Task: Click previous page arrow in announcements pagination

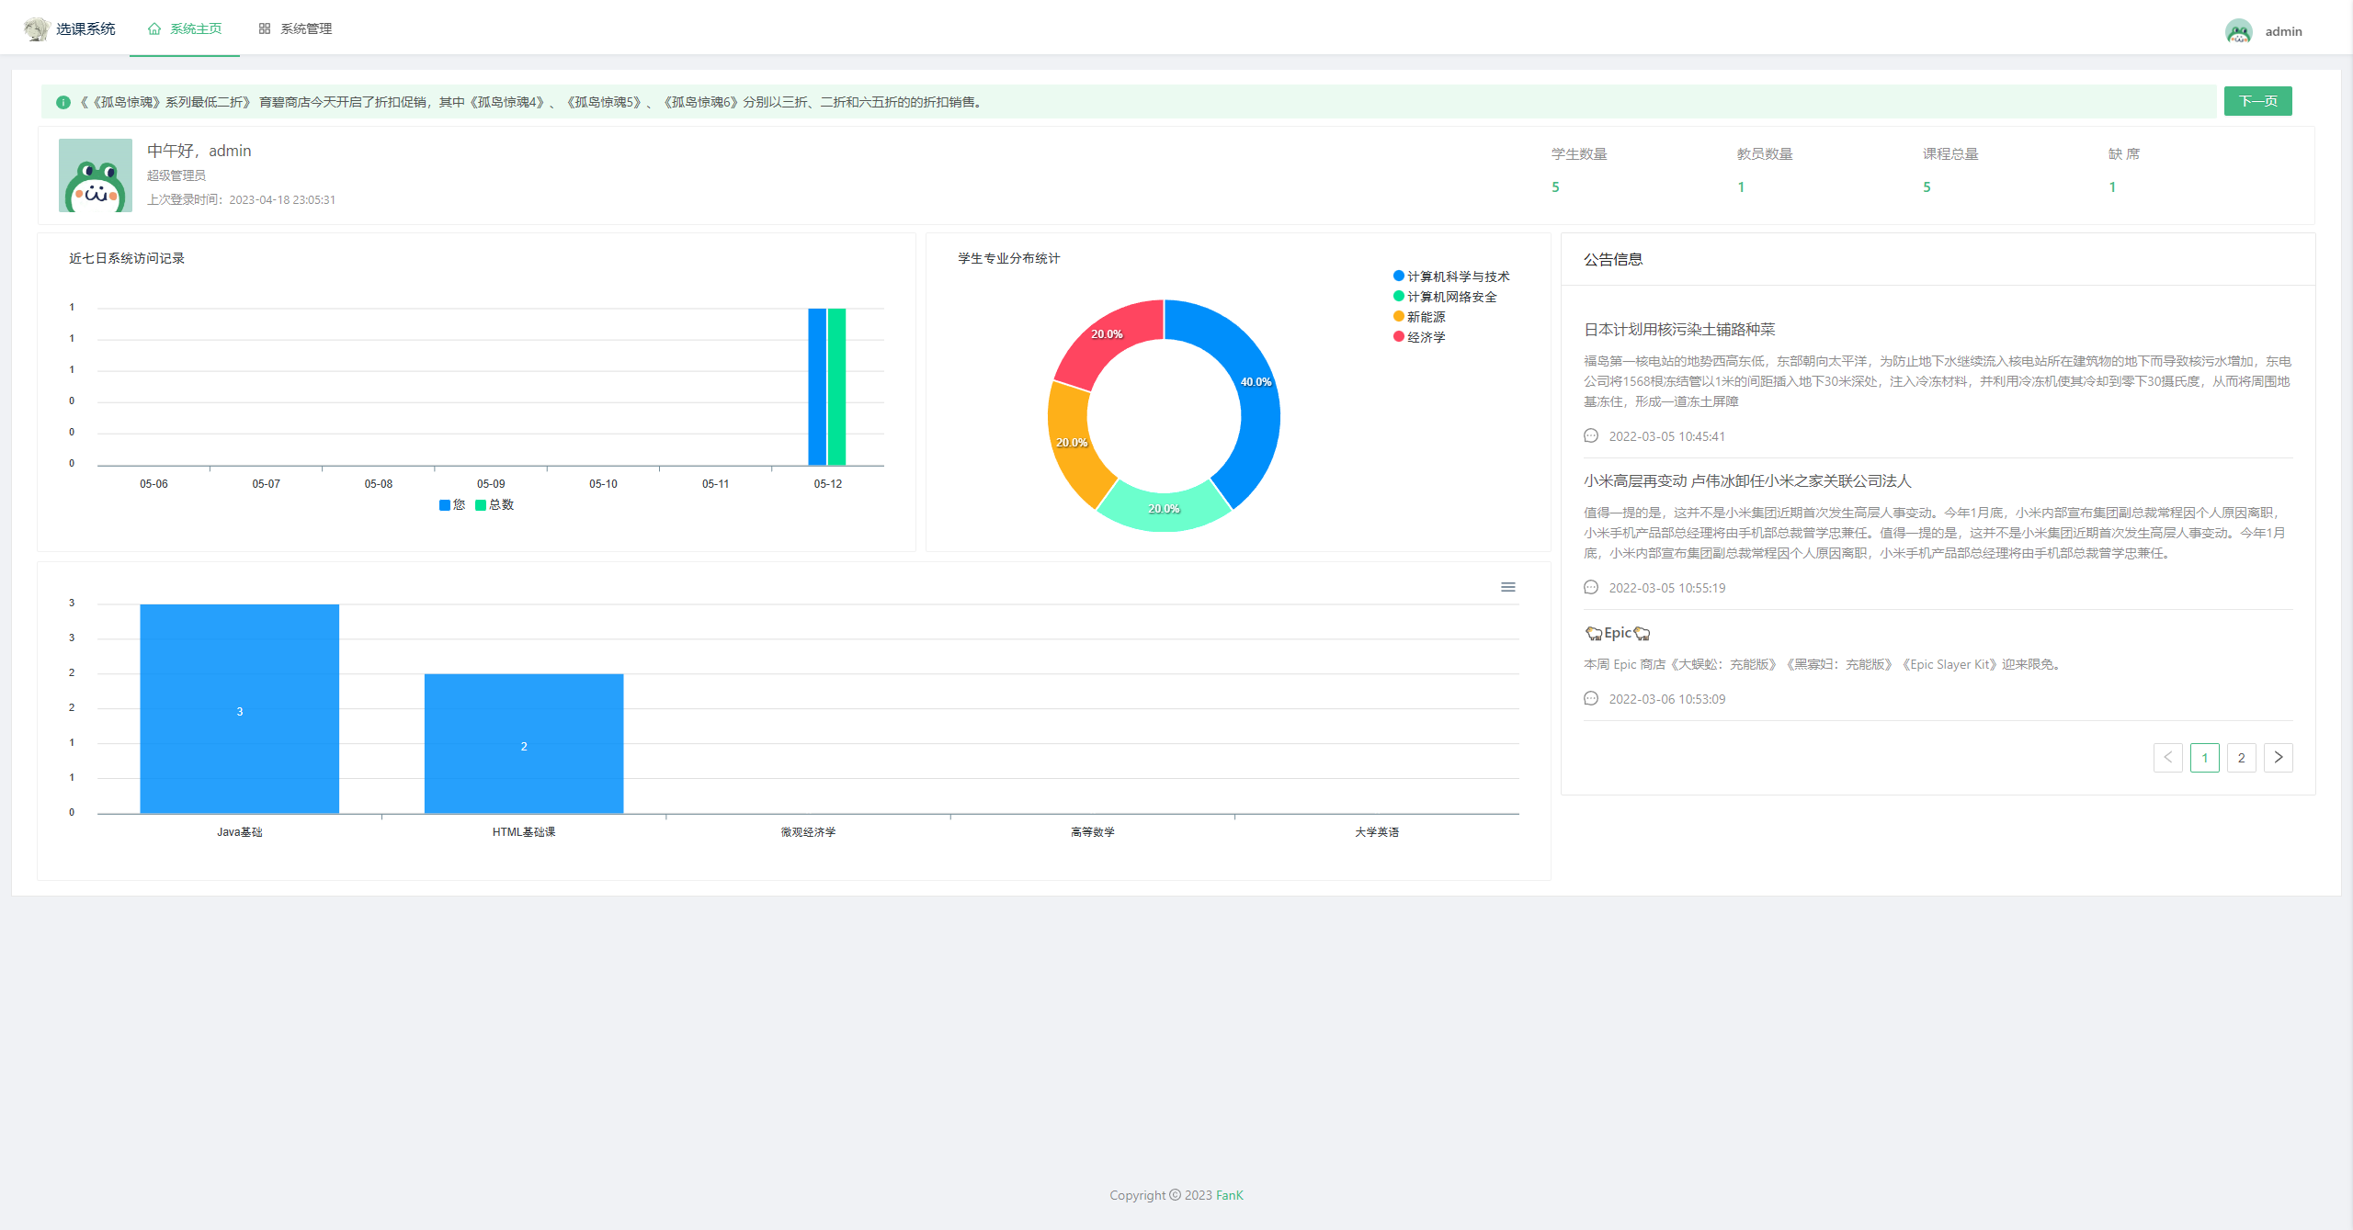Action: (x=2167, y=758)
